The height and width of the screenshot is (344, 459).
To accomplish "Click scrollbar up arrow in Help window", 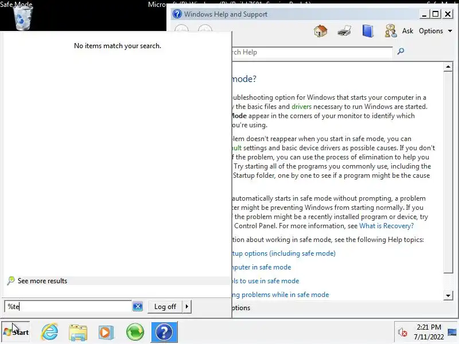I will pos(448,67).
